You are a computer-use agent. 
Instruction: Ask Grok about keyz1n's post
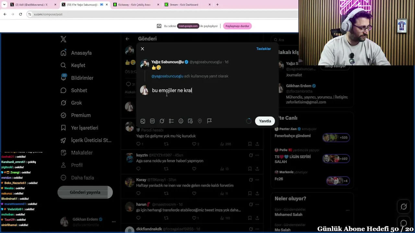[x=251, y=155]
